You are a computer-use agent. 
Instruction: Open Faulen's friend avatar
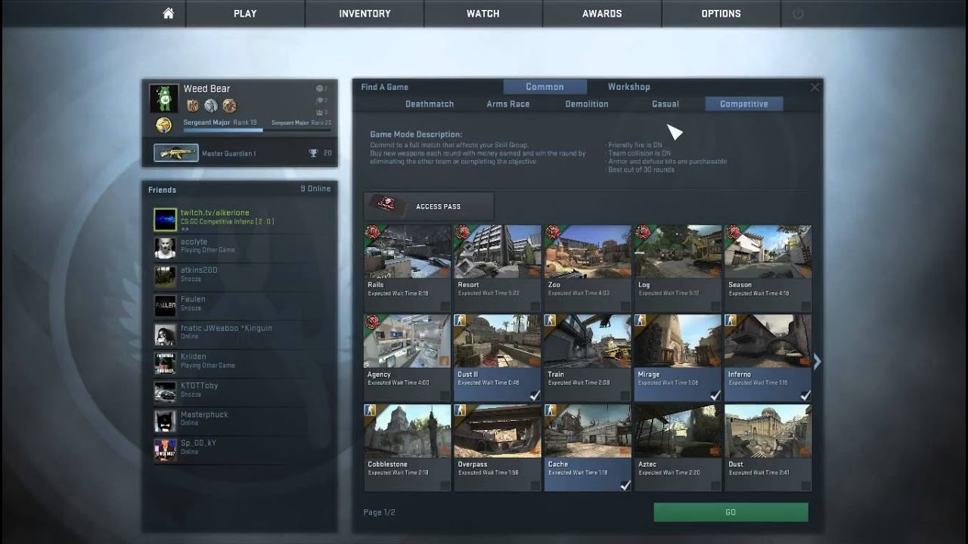click(x=165, y=305)
